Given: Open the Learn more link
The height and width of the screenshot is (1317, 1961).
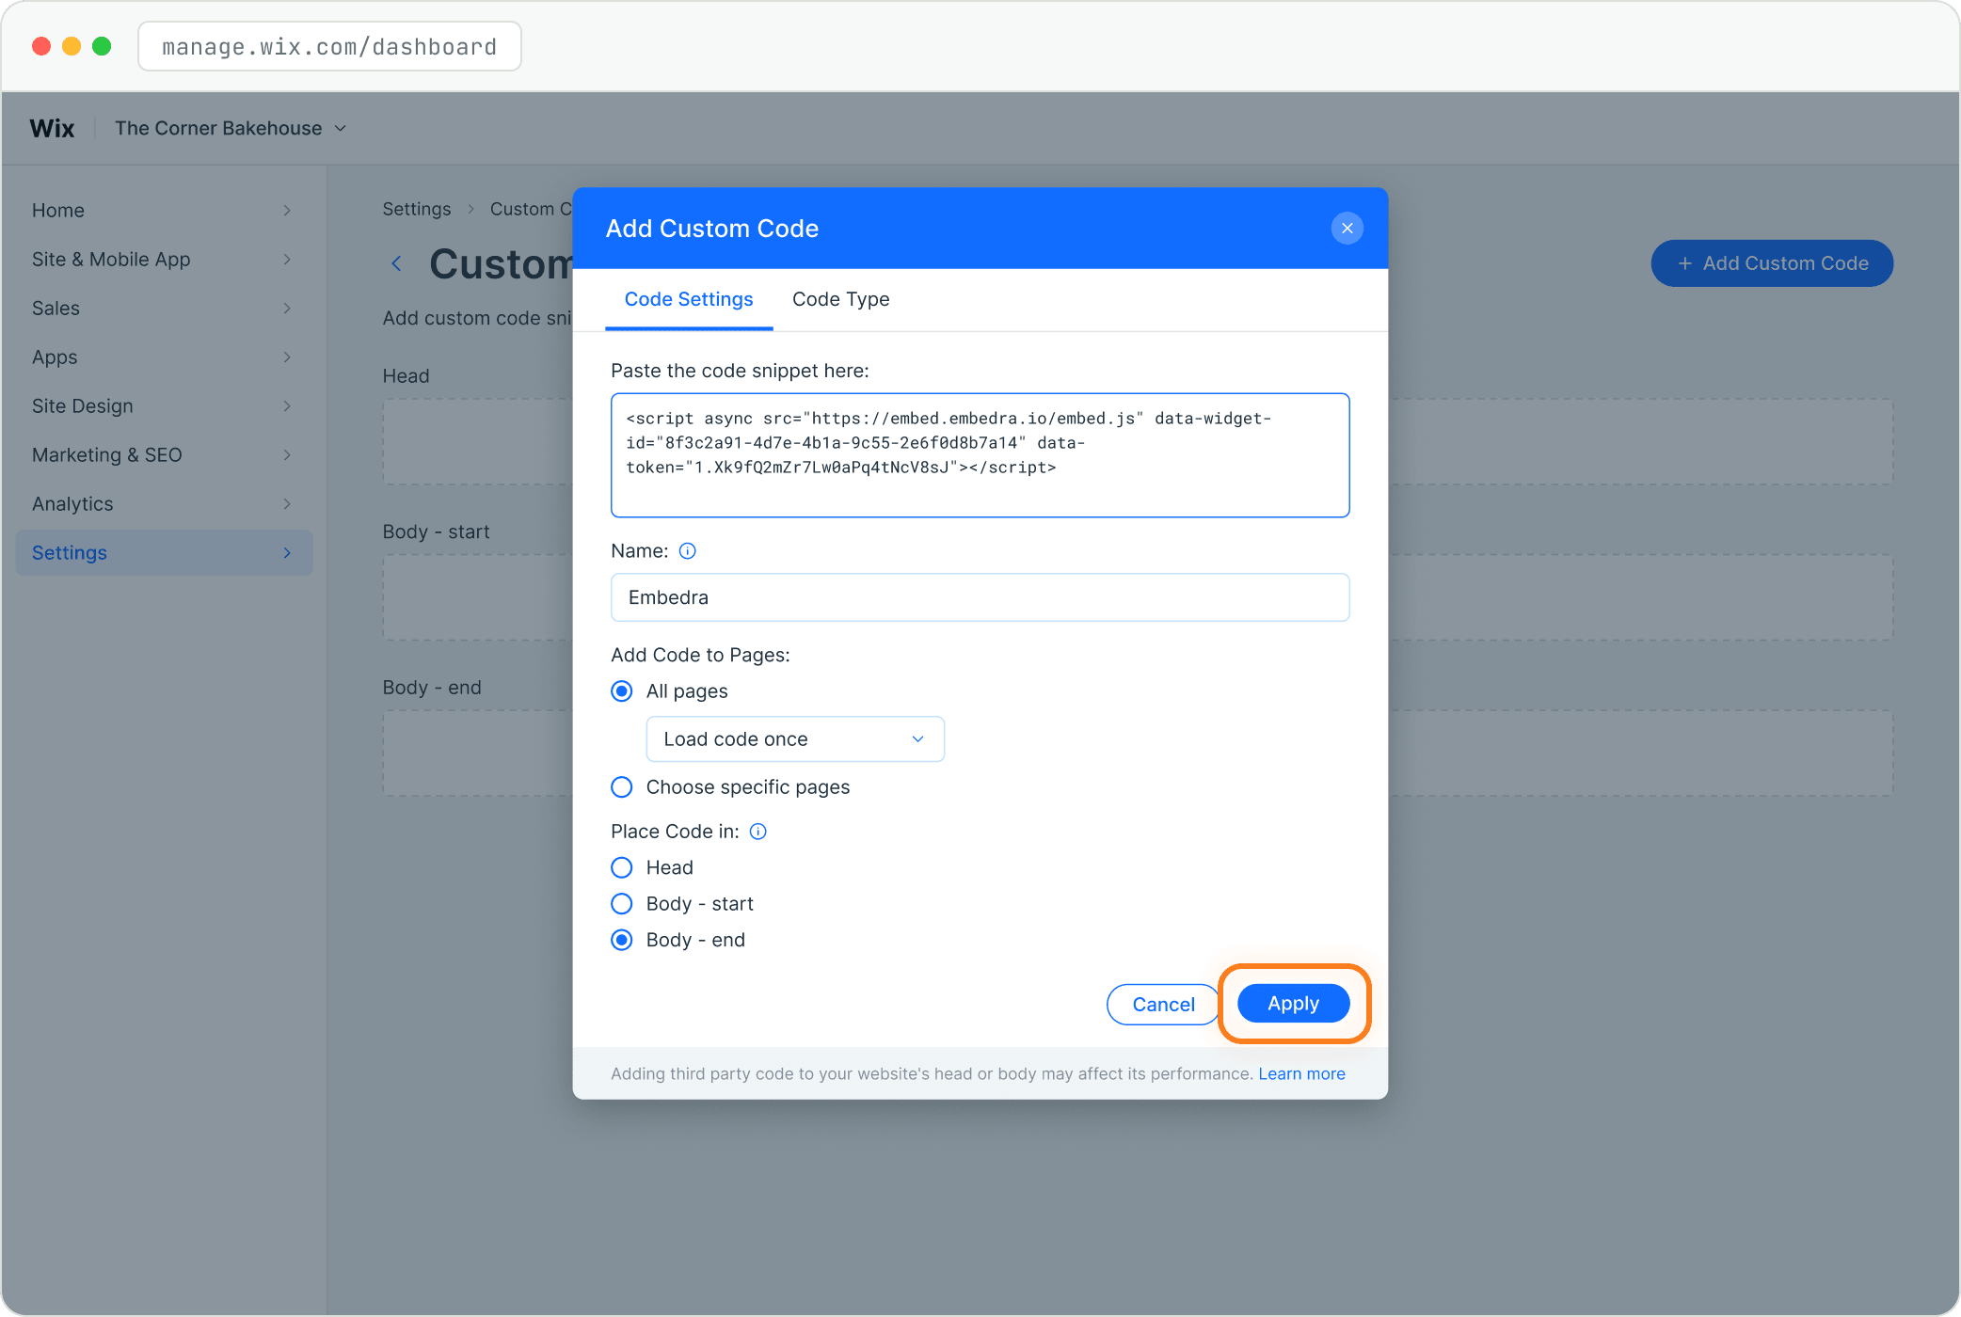Looking at the screenshot, I should pos(1301,1074).
